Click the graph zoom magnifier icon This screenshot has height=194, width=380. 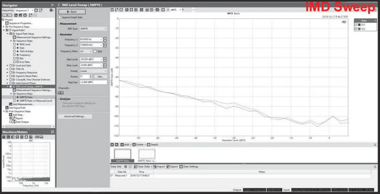127,10
